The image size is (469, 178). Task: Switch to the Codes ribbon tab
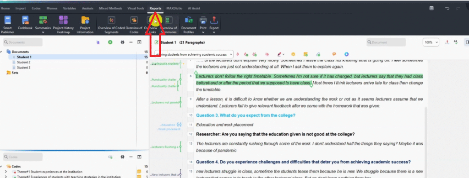click(x=36, y=8)
